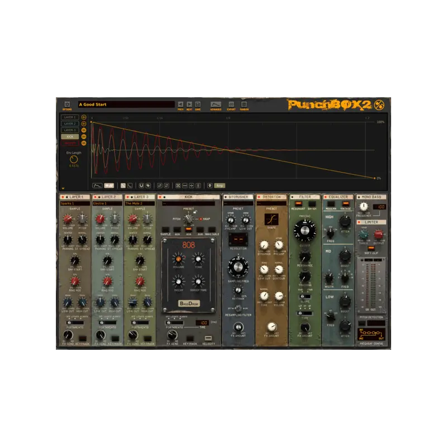Screen dimensions: 447x447
Task: Click the Filter Cutoff large dial
Action: pos(305,231)
